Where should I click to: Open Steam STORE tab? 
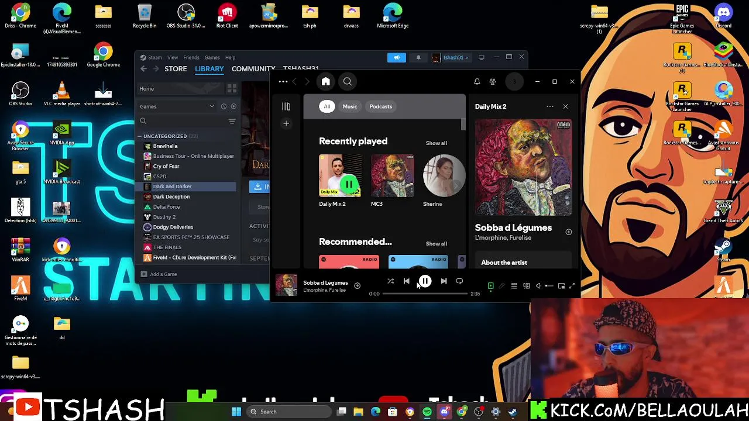point(176,69)
